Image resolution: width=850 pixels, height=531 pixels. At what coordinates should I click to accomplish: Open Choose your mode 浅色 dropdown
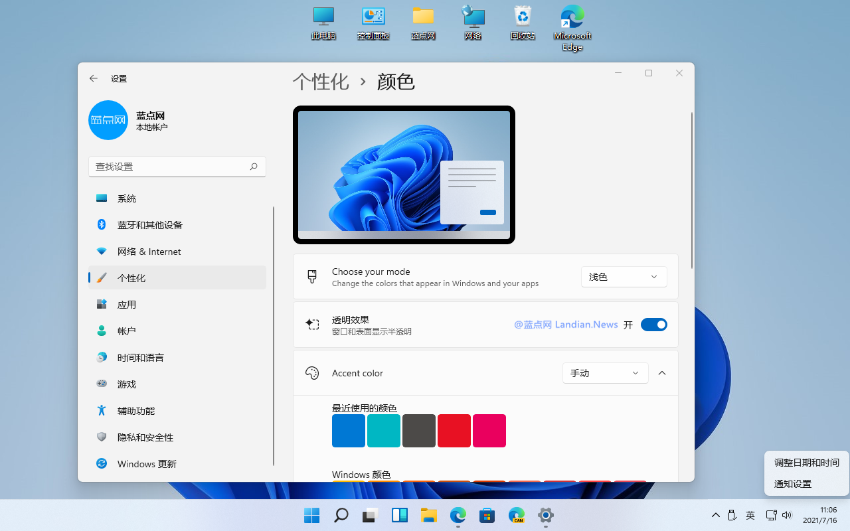[624, 277]
